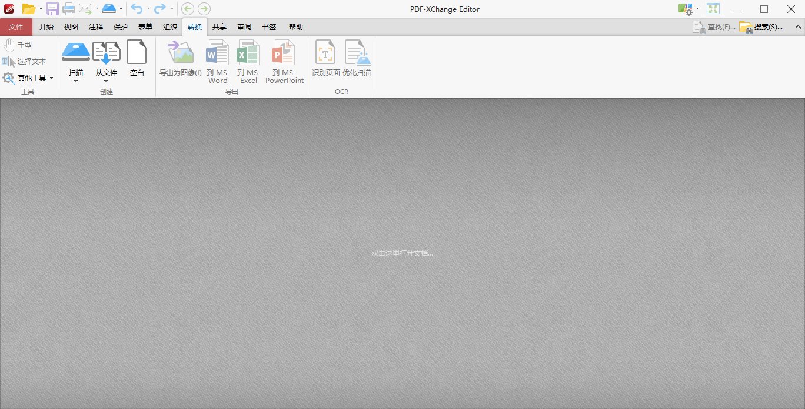Screen dimensions: 805x409
Task: Click the blue scanner icon in quick toolbar
Action: [x=109, y=9]
